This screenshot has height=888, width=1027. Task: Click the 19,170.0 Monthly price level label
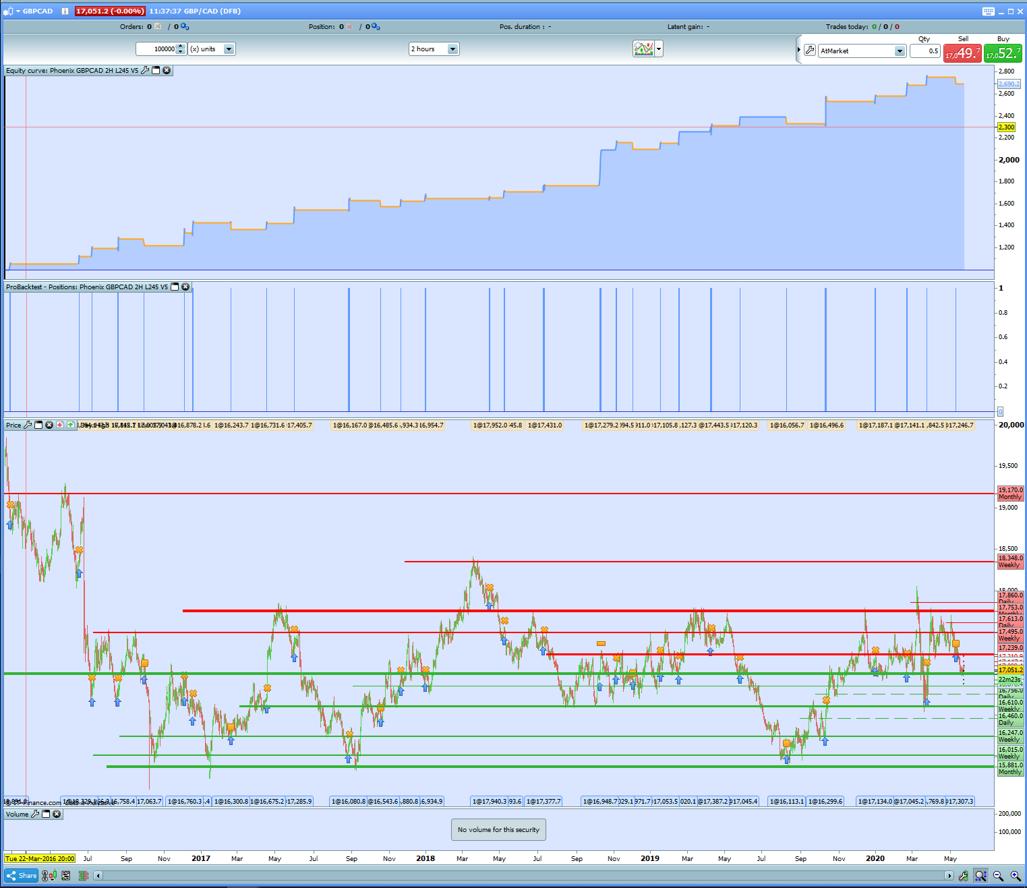pyautogui.click(x=1010, y=494)
